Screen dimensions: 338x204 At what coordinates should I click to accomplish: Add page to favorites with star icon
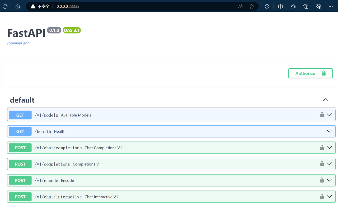[x=252, y=6]
